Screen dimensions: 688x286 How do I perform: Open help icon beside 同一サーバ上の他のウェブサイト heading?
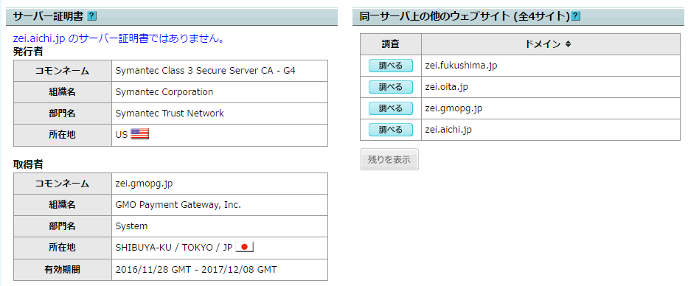click(576, 16)
